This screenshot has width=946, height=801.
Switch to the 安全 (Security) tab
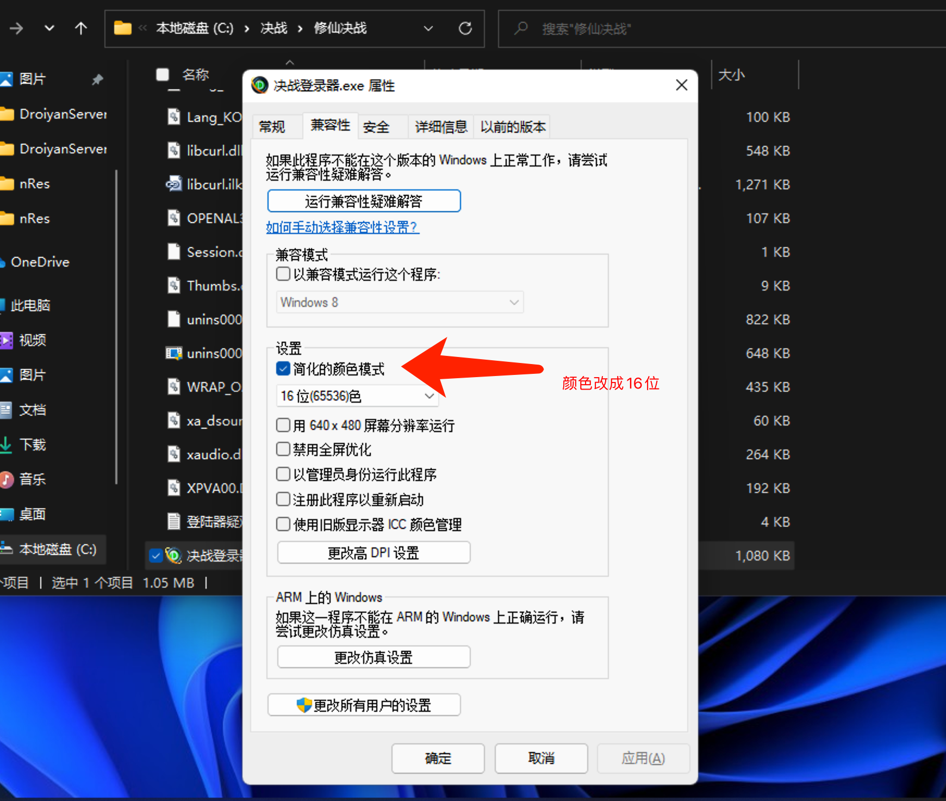pos(376,127)
